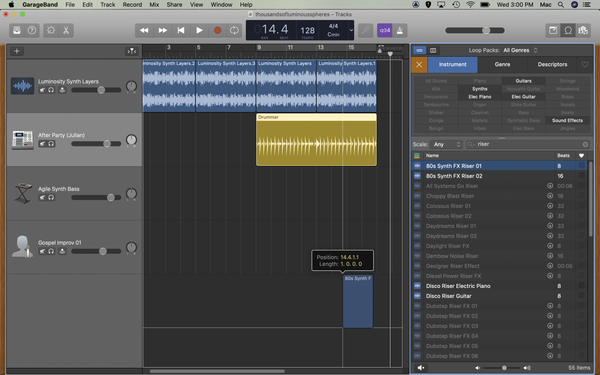The image size is (600, 375).
Task: Select the Synths keyword button
Action: [x=480, y=89]
